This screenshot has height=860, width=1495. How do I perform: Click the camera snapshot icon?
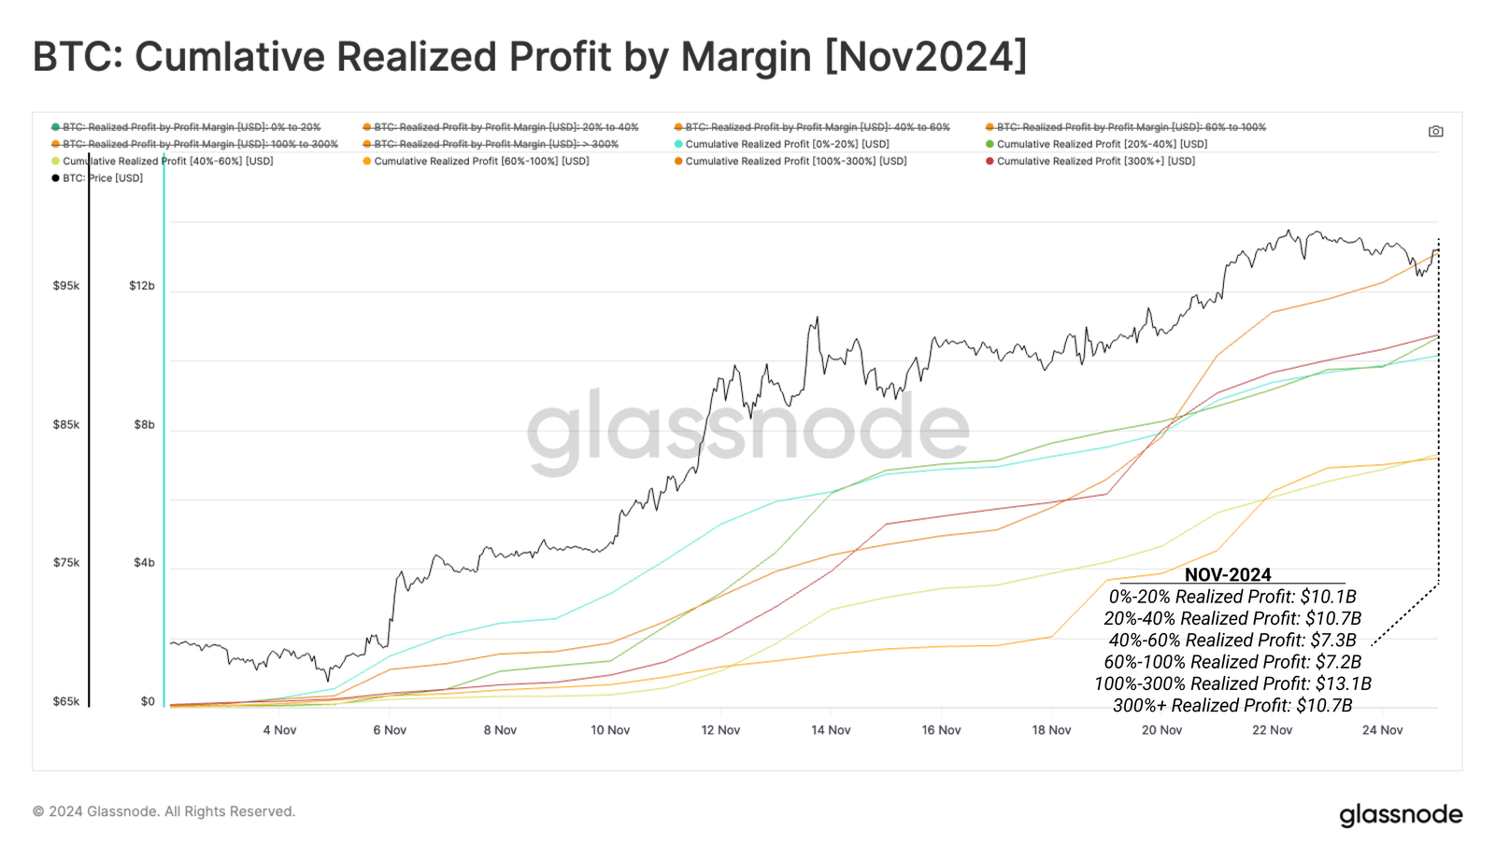(1435, 132)
